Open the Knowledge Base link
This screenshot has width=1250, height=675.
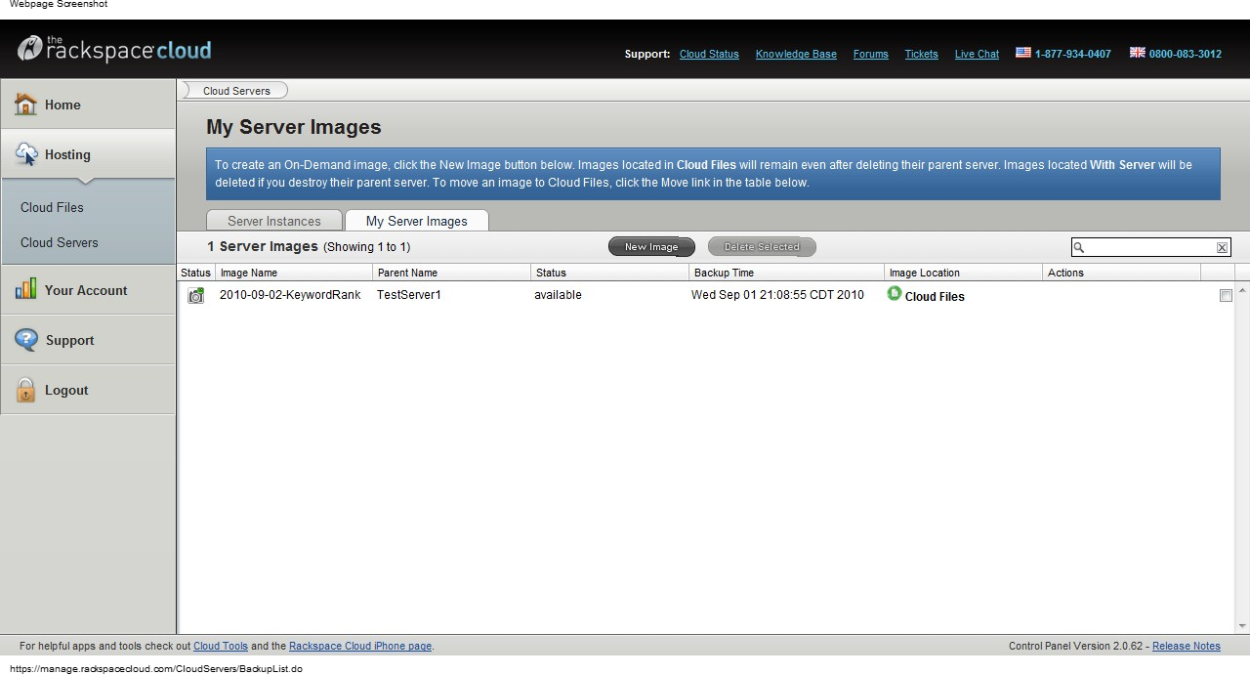(796, 54)
